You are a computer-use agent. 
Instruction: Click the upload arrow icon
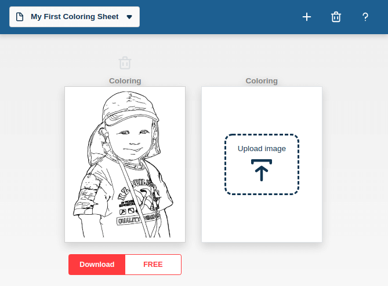262,170
